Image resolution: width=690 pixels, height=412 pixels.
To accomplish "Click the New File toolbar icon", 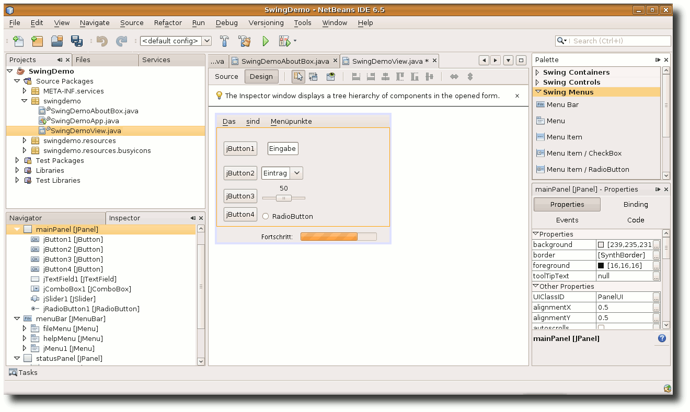I will [18, 41].
